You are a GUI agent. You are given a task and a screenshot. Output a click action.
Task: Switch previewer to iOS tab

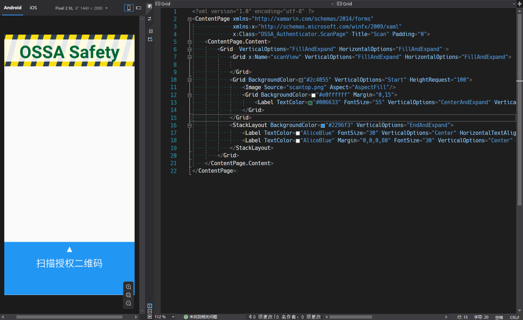point(33,8)
